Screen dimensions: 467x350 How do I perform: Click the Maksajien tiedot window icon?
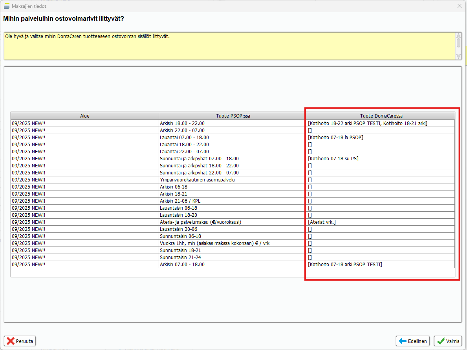tap(7, 6)
